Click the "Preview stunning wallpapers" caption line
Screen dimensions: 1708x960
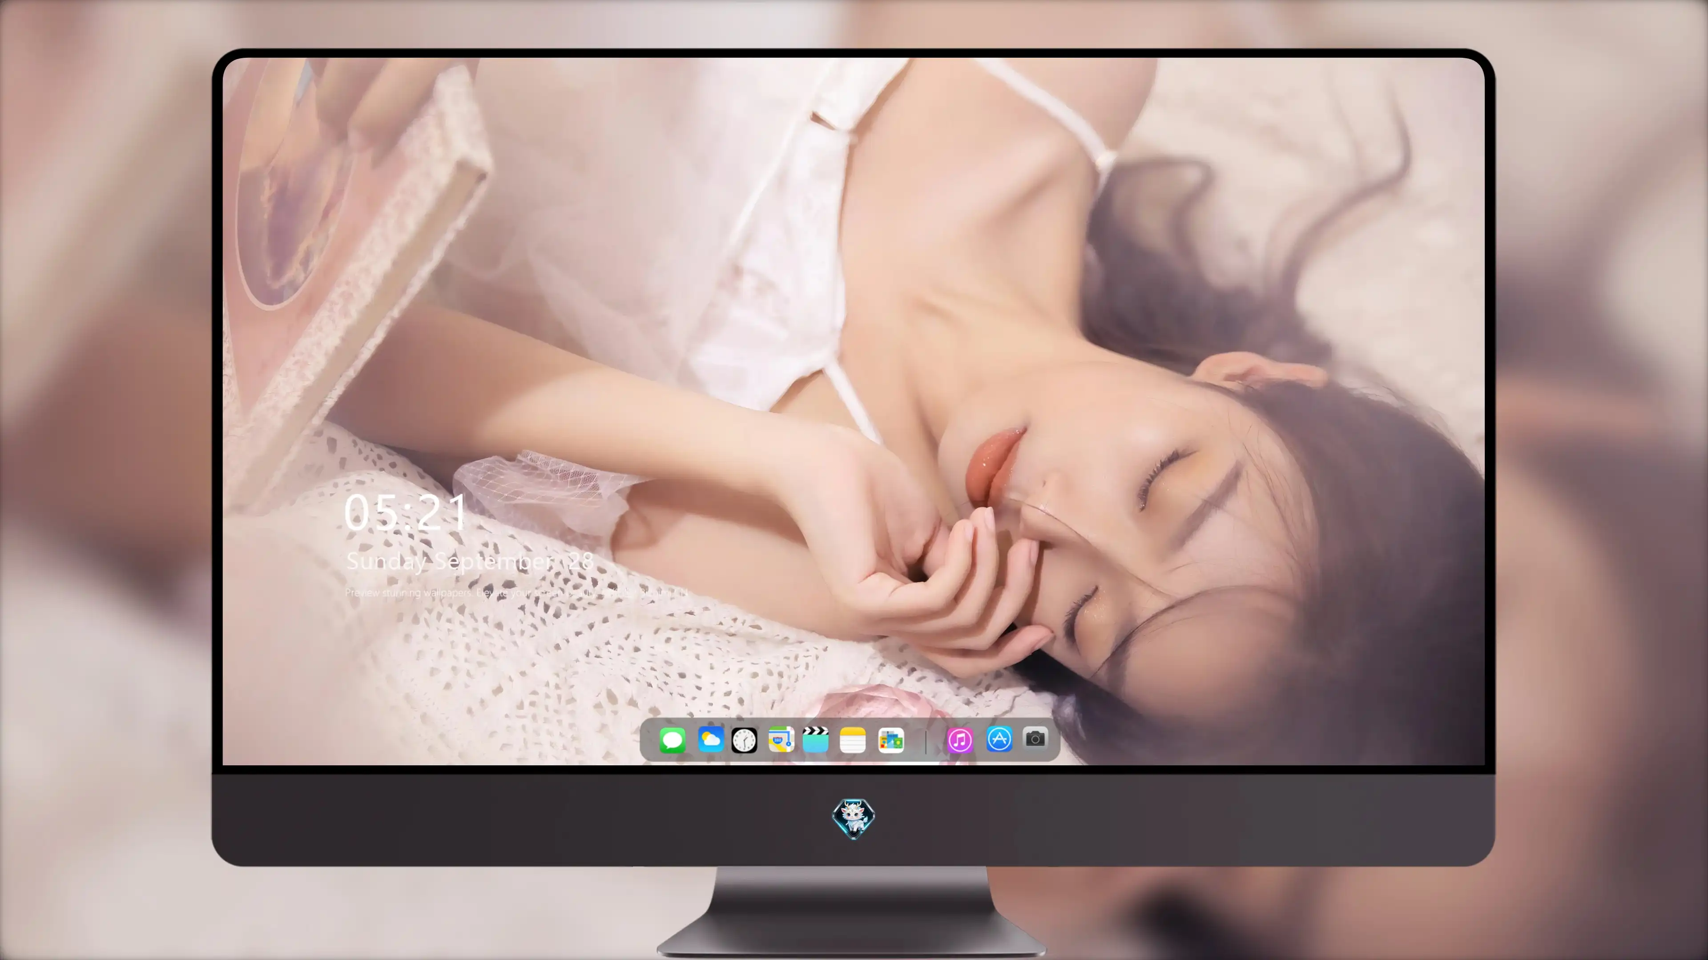click(x=517, y=592)
